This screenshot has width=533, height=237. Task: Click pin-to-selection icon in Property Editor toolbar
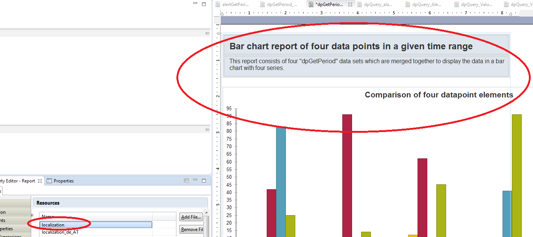tap(186, 181)
